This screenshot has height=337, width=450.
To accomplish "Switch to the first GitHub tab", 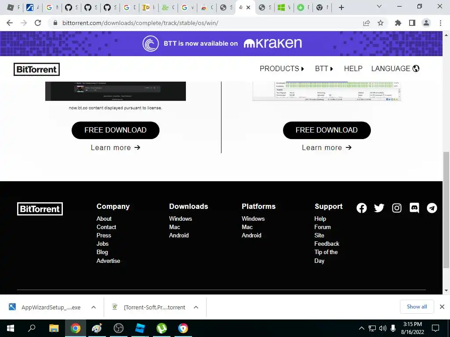I will pyautogui.click(x=71, y=7).
